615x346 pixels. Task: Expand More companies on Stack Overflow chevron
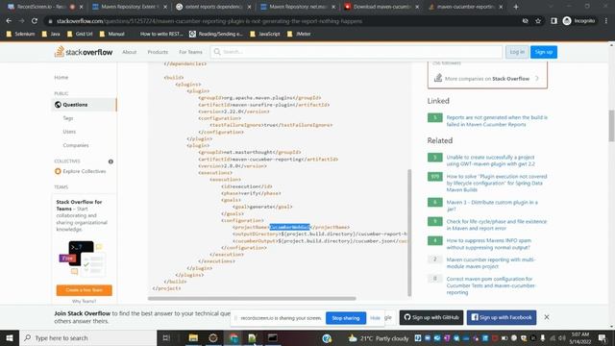pos(537,79)
